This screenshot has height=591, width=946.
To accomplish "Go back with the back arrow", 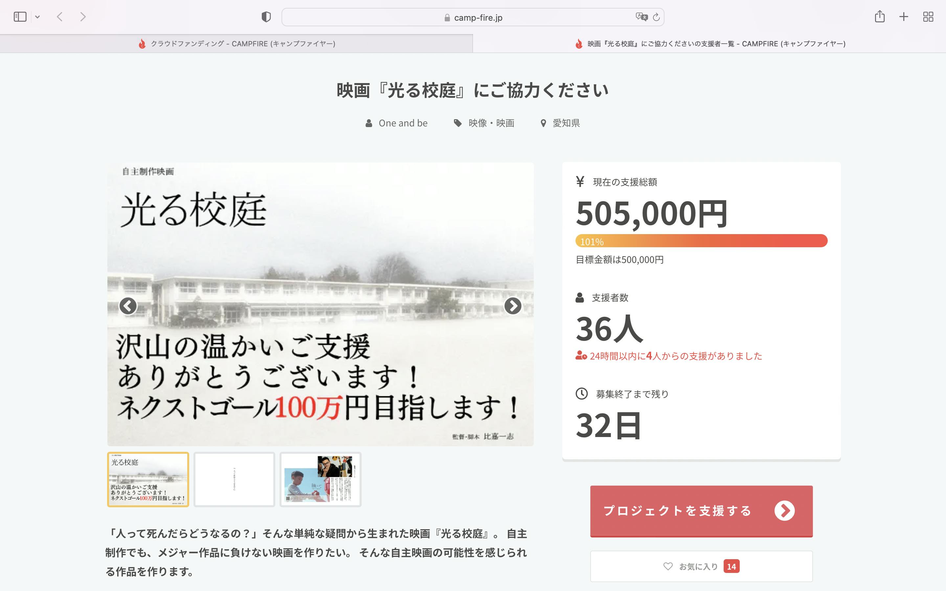I will point(60,17).
